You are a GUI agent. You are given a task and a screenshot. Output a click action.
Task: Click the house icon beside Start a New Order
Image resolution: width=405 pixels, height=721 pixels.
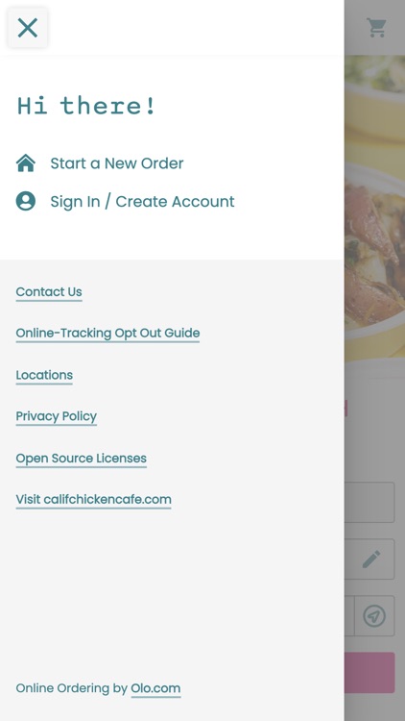[x=26, y=163]
